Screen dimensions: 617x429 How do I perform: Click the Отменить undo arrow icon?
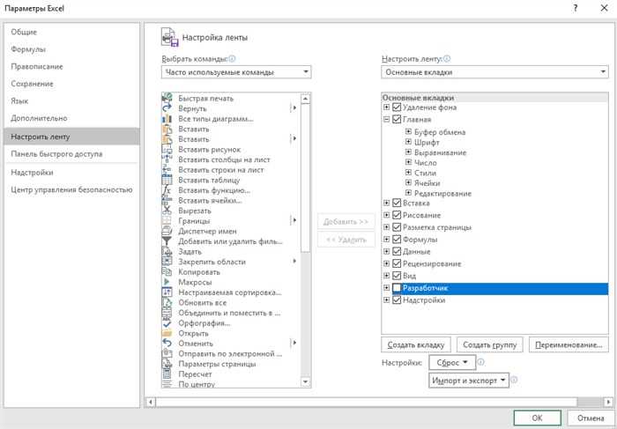pos(167,344)
